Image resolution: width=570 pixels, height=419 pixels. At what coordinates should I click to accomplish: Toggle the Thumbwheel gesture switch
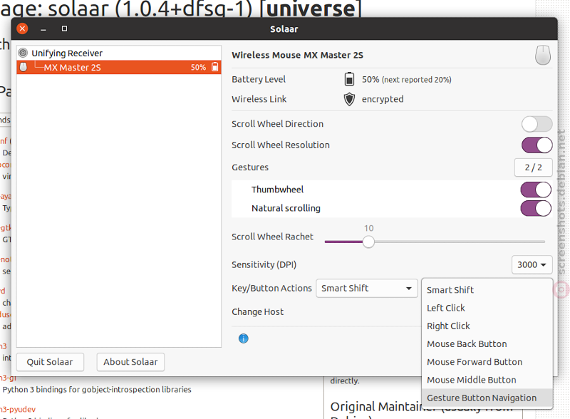click(537, 190)
